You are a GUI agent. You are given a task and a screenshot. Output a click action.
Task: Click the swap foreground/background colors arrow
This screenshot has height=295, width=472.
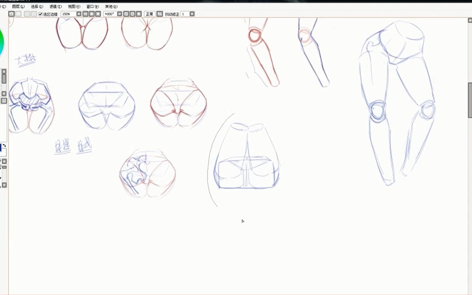[x=4, y=146]
